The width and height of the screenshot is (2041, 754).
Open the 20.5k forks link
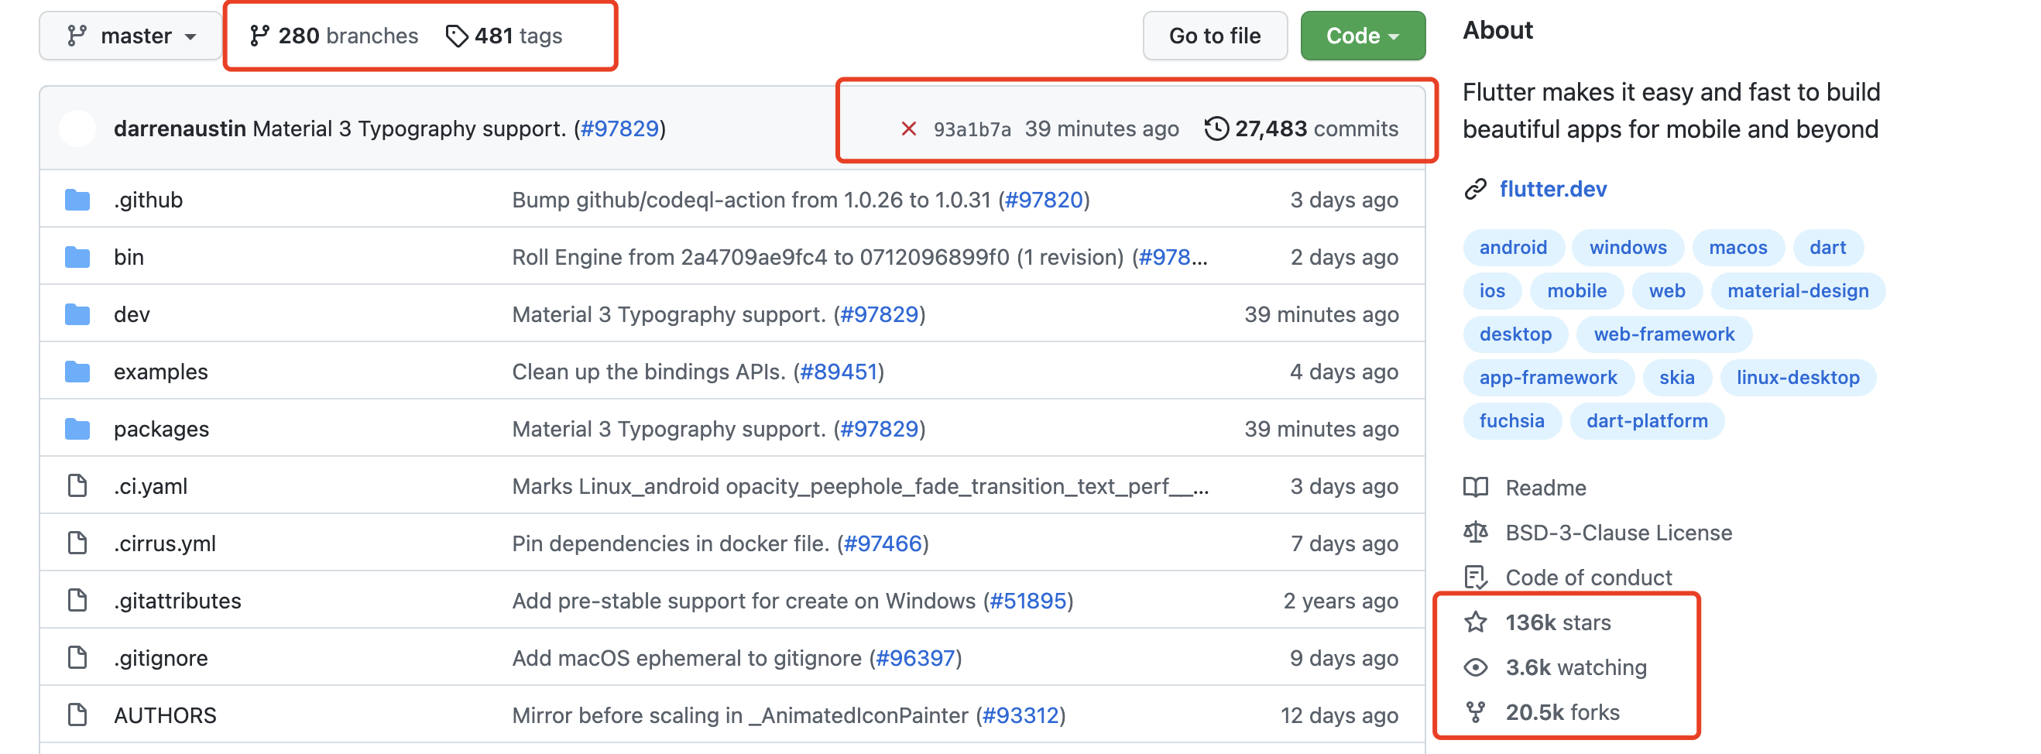point(1562,712)
